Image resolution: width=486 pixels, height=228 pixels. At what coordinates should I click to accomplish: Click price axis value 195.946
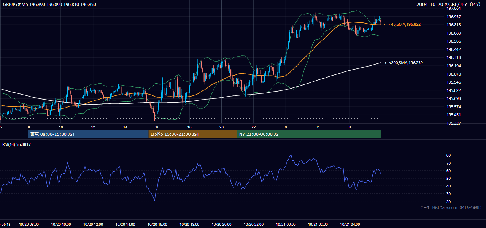pyautogui.click(x=454, y=82)
